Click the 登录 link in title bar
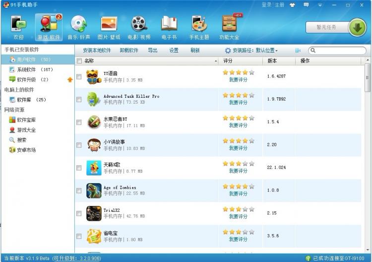 tap(266, 5)
